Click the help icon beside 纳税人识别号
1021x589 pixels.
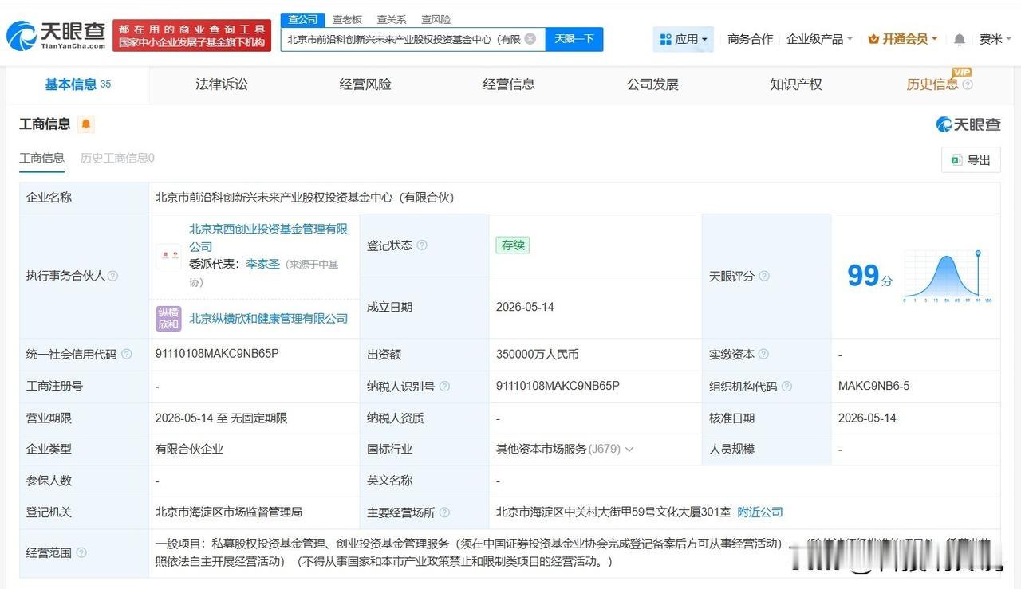pyautogui.click(x=444, y=386)
